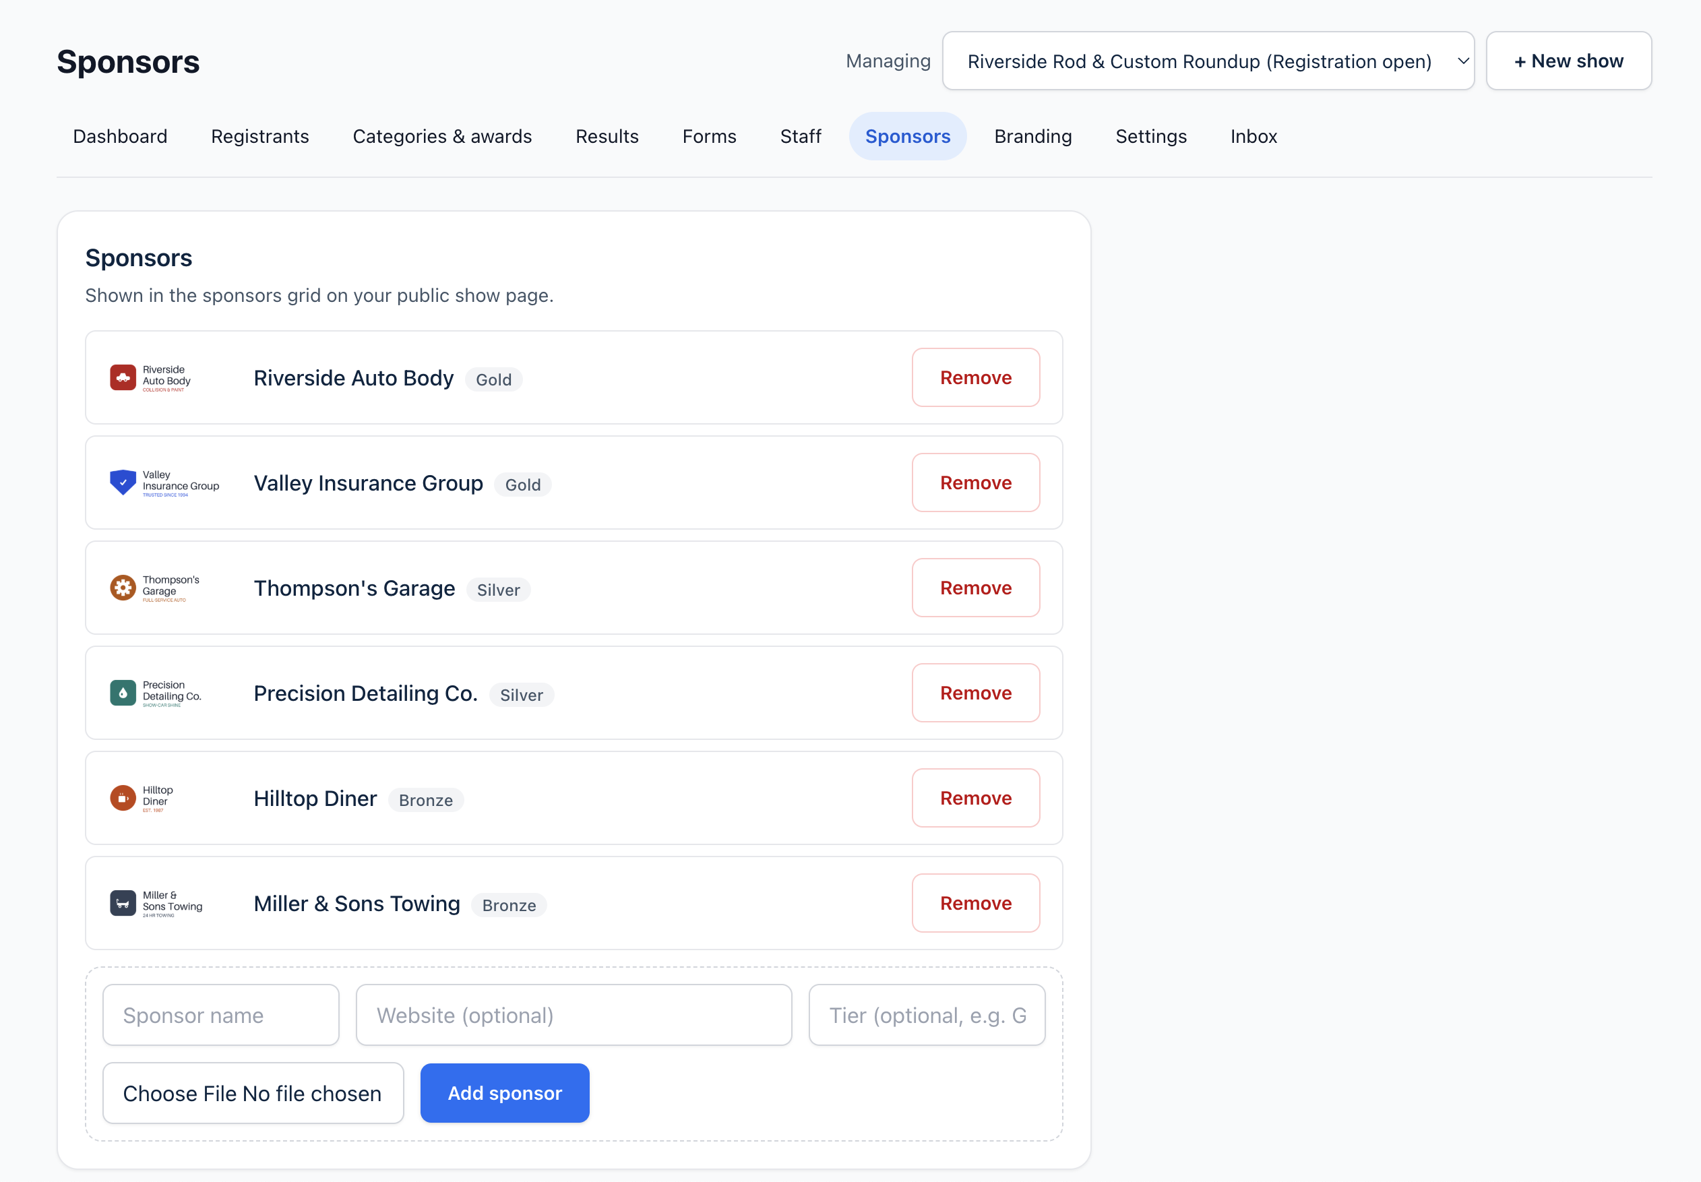The image size is (1701, 1182).
Task: Click the Miller & Sons Towing truck logo
Action: click(x=123, y=904)
